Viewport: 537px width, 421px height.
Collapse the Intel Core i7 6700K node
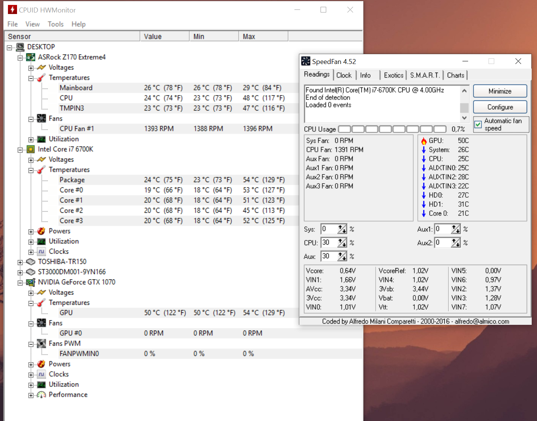click(20, 150)
